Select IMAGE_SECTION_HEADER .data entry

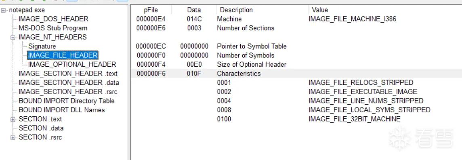(69, 83)
